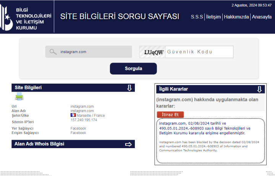Click the France flag icon
Image resolution: width=275 pixels, height=176 pixels.
tap(73, 115)
